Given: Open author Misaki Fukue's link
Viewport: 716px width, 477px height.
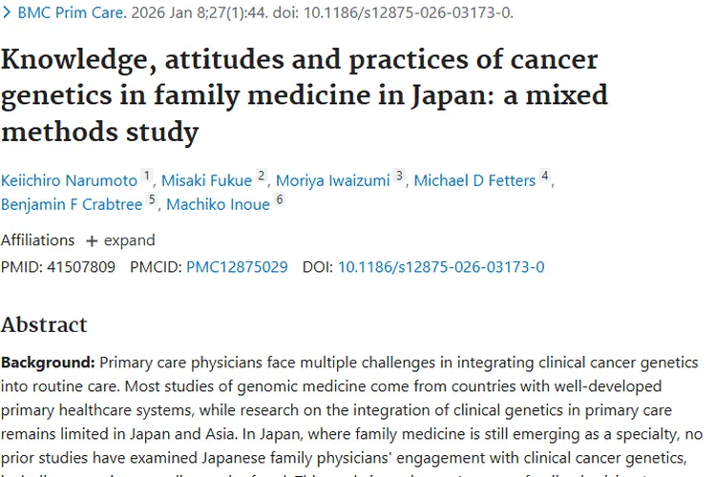Looking at the screenshot, I should pos(206,180).
